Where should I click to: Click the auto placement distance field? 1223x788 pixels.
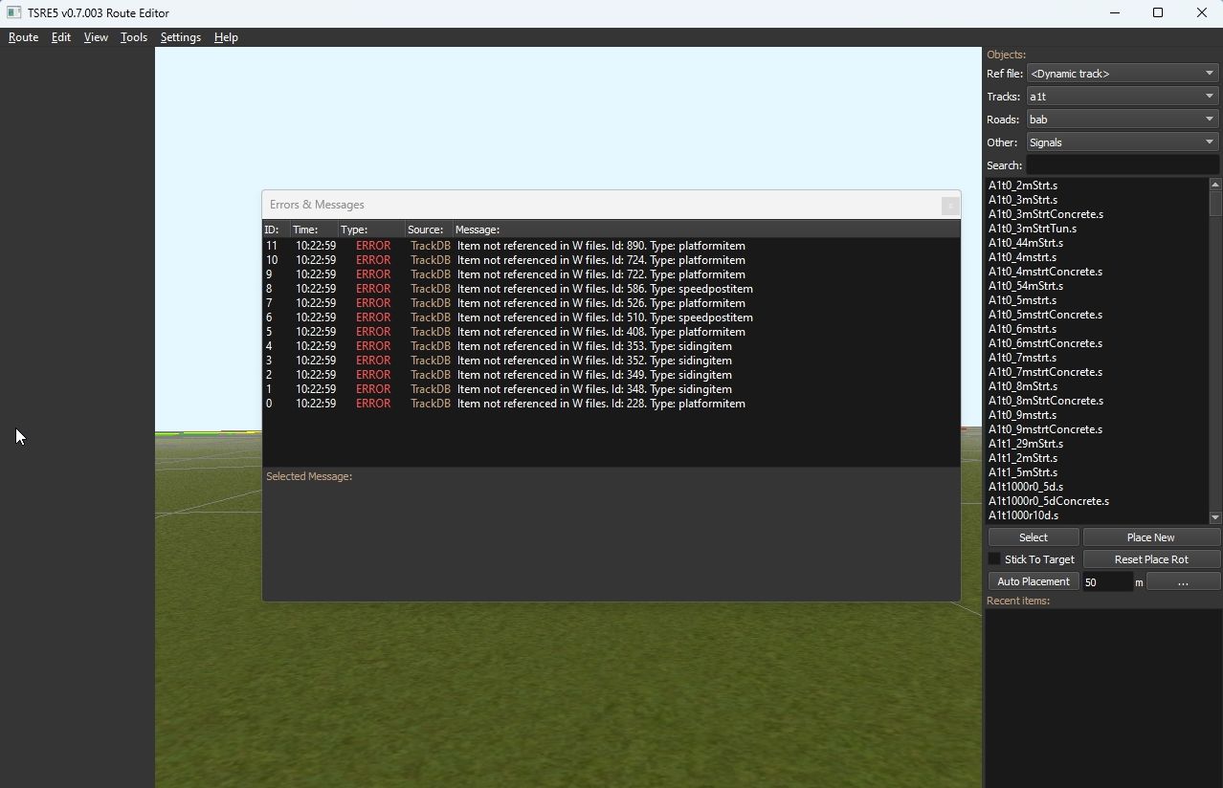[x=1106, y=581]
